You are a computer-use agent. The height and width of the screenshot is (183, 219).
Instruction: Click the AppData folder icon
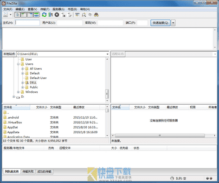tap(5, 132)
